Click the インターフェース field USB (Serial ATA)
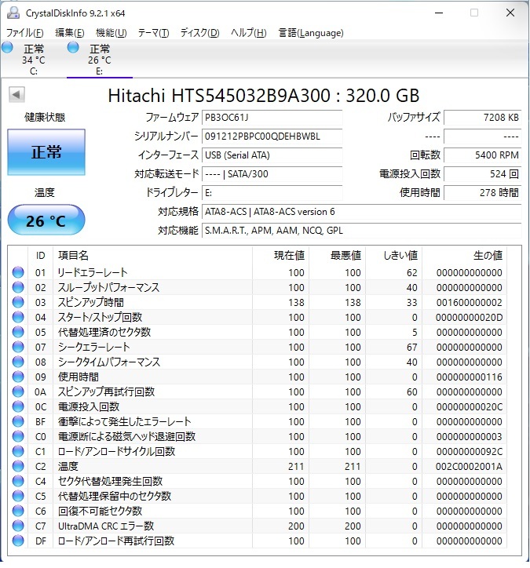This screenshot has height=568, width=530. [272, 155]
